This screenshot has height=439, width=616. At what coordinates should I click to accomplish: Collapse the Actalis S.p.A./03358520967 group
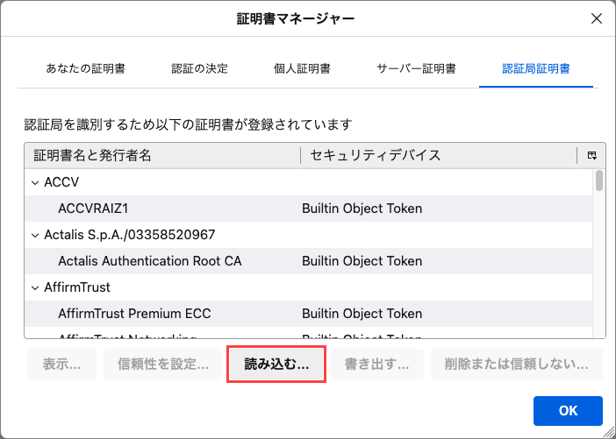[x=35, y=235]
